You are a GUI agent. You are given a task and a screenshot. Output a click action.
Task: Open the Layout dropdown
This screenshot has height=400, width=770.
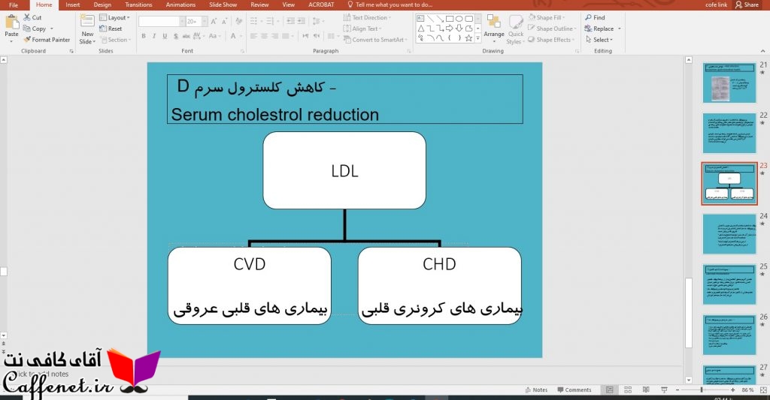pos(114,18)
